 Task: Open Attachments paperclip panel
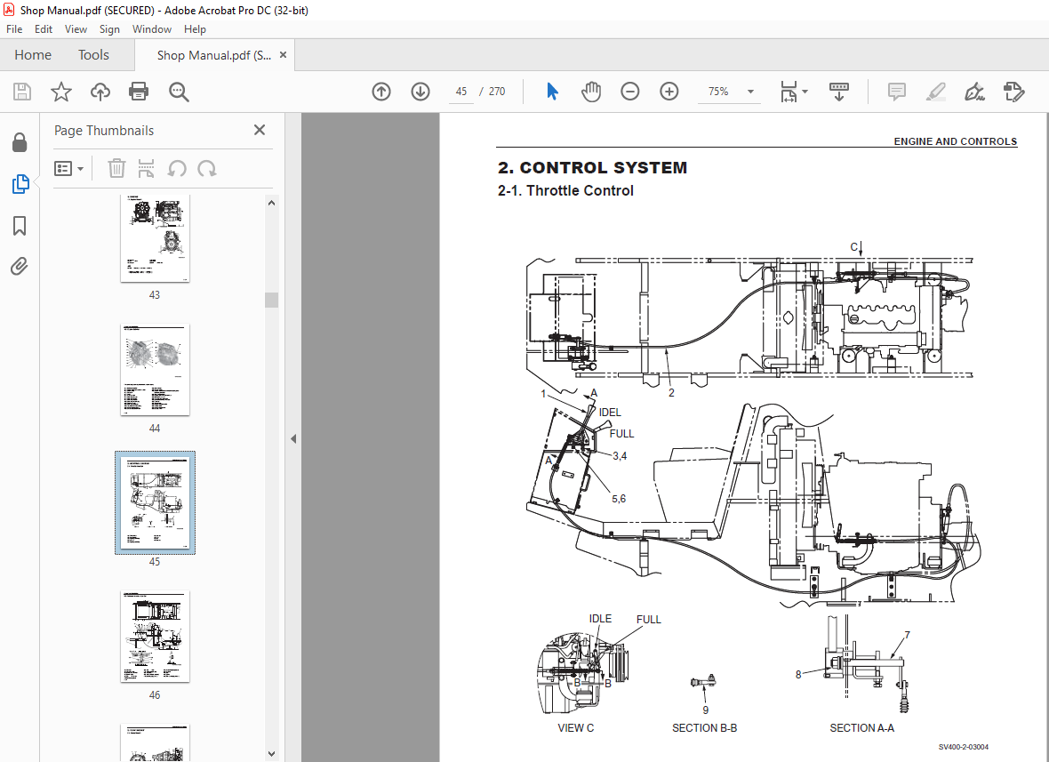click(20, 266)
